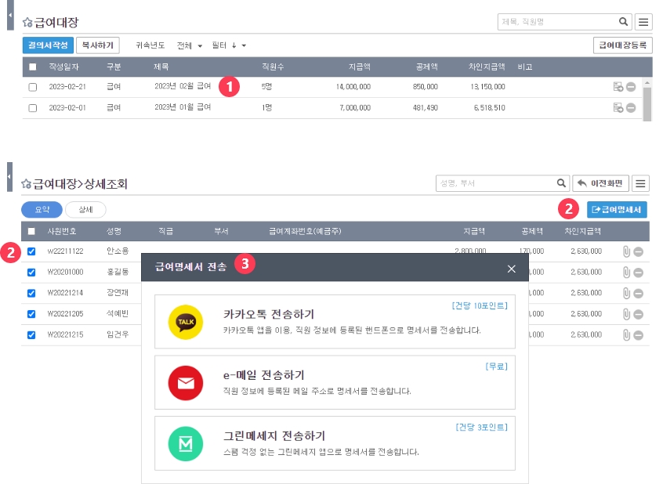This screenshot has width=663, height=484.
Task: Click the green 그린메세지 icon
Action: (x=185, y=443)
